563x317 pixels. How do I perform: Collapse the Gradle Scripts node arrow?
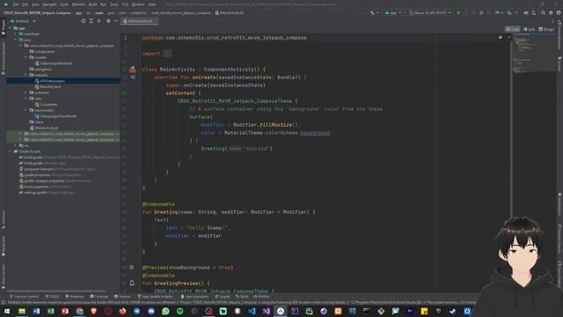[10, 151]
